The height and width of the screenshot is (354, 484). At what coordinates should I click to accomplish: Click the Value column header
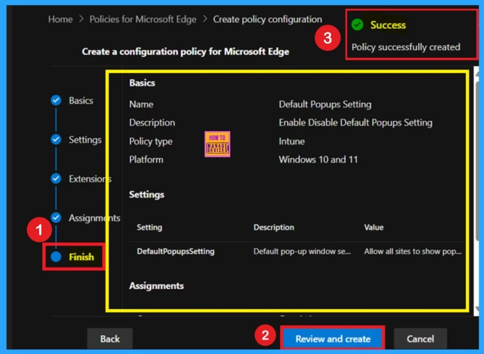[374, 227]
